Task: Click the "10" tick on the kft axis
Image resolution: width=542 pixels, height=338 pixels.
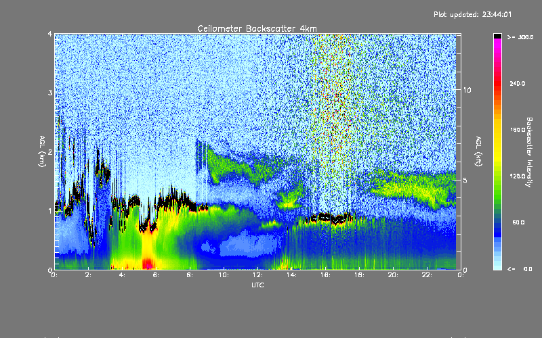Action: pos(467,90)
